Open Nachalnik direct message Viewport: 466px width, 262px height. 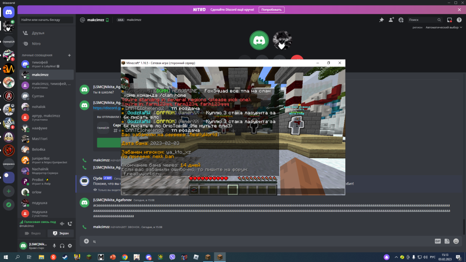pyautogui.click(x=46, y=171)
